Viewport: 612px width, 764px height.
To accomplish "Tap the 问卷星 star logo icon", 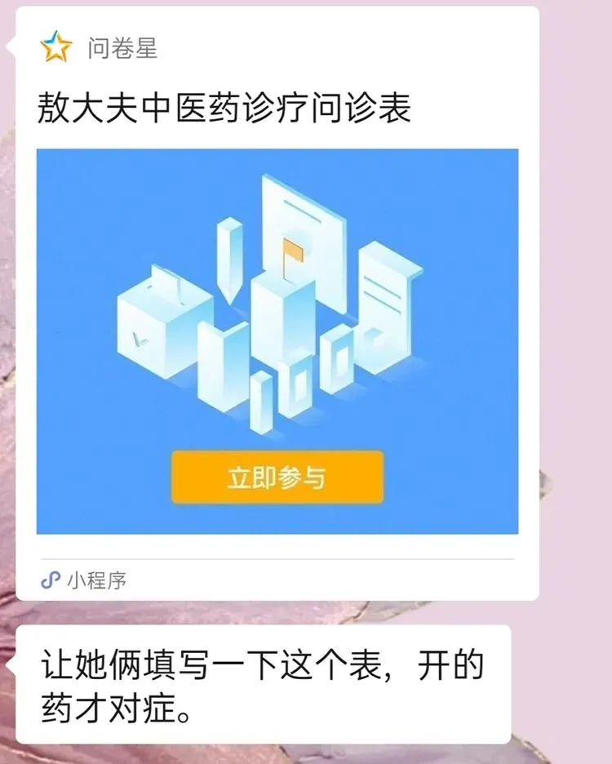I will (56, 47).
